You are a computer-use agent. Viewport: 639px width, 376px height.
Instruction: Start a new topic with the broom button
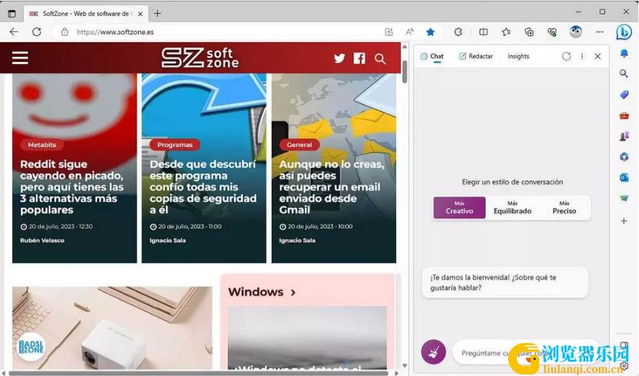coord(434,352)
